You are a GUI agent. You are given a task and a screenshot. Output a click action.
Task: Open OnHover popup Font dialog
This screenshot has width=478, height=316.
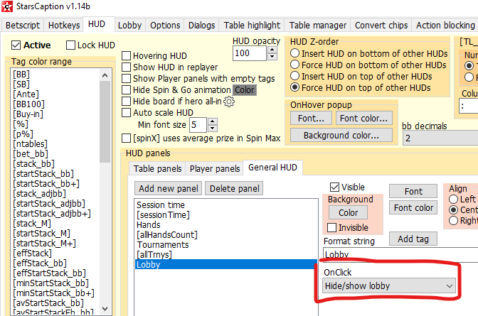click(x=311, y=118)
